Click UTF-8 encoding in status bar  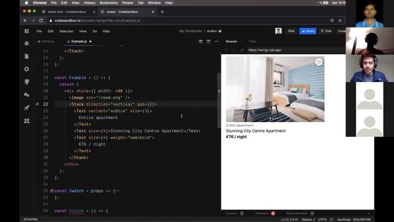(x=322, y=220)
